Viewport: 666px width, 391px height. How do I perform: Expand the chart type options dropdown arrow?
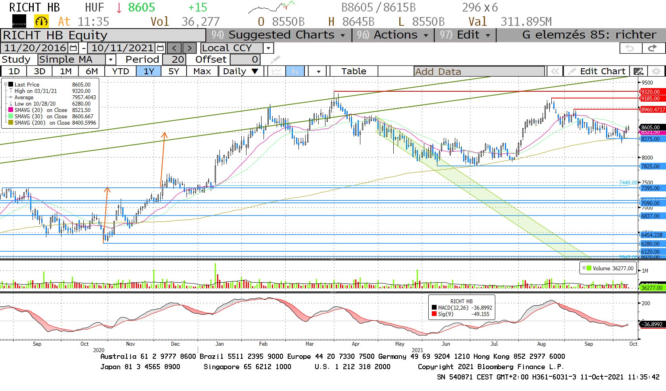[x=318, y=71]
